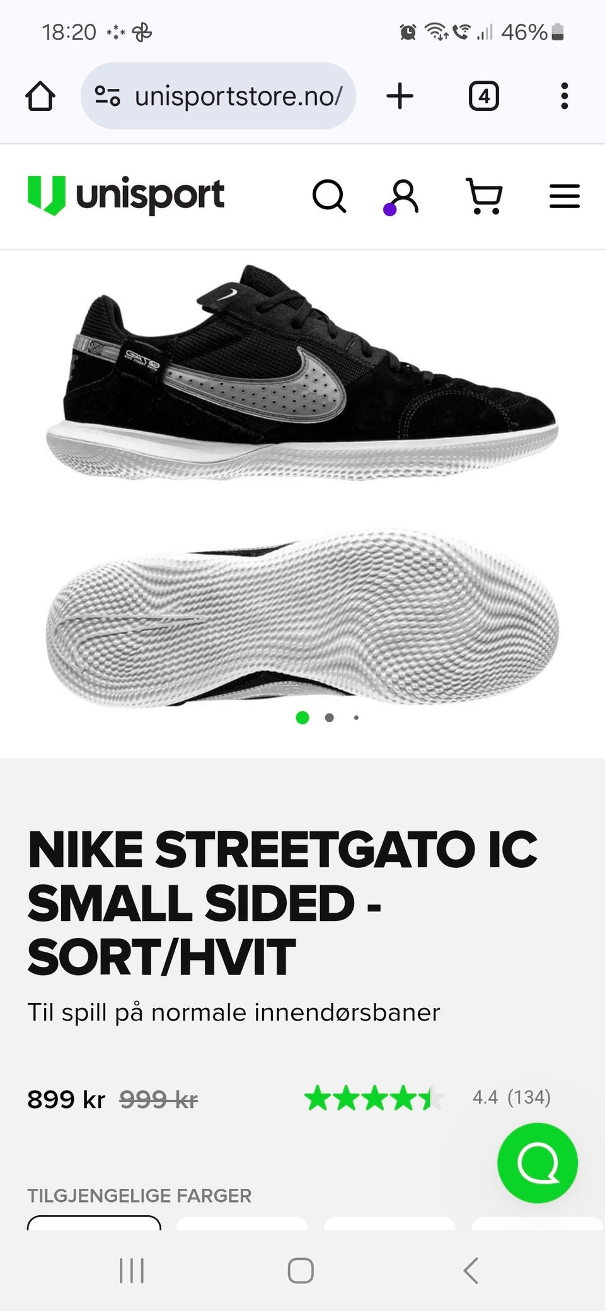Click the Unisport logo
Image resolution: width=605 pixels, height=1311 pixels.
pos(126,195)
